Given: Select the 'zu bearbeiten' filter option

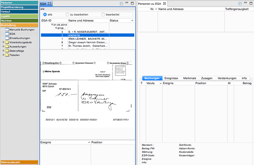Looking at the screenshot, I should 67,15.
